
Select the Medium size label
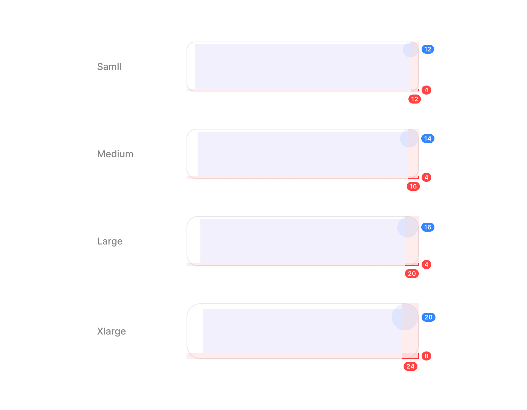tap(115, 154)
